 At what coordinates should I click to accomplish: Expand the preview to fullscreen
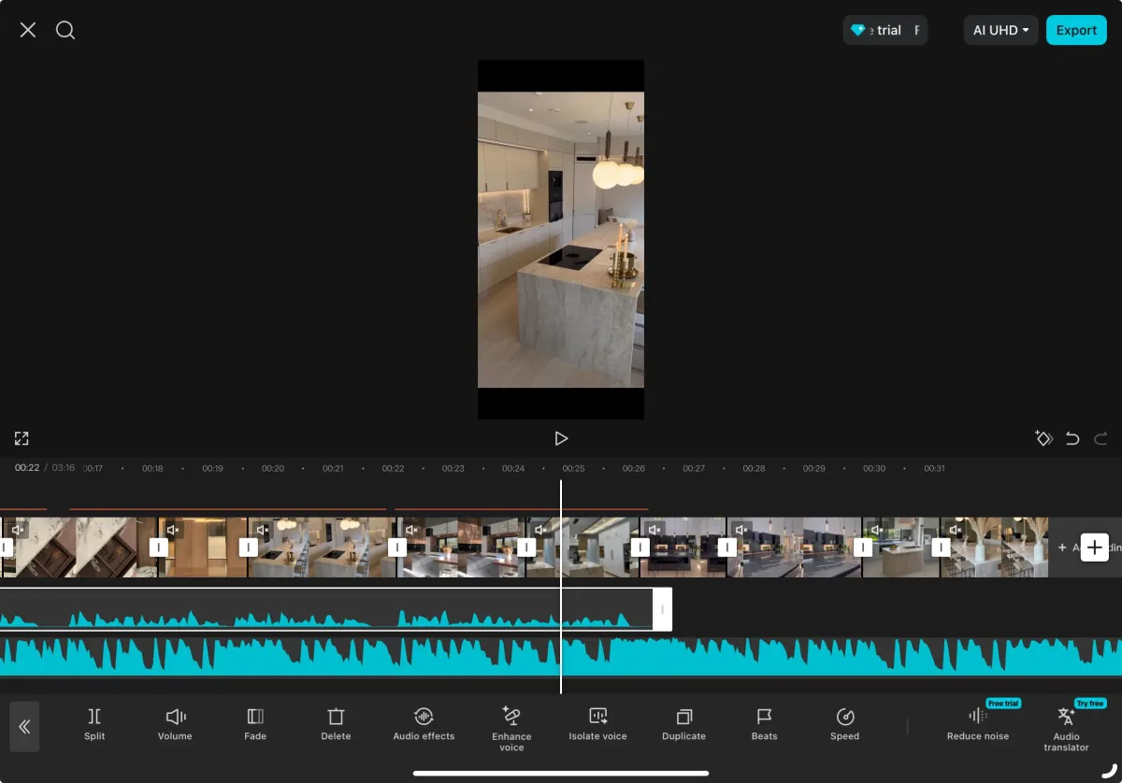[x=22, y=438]
